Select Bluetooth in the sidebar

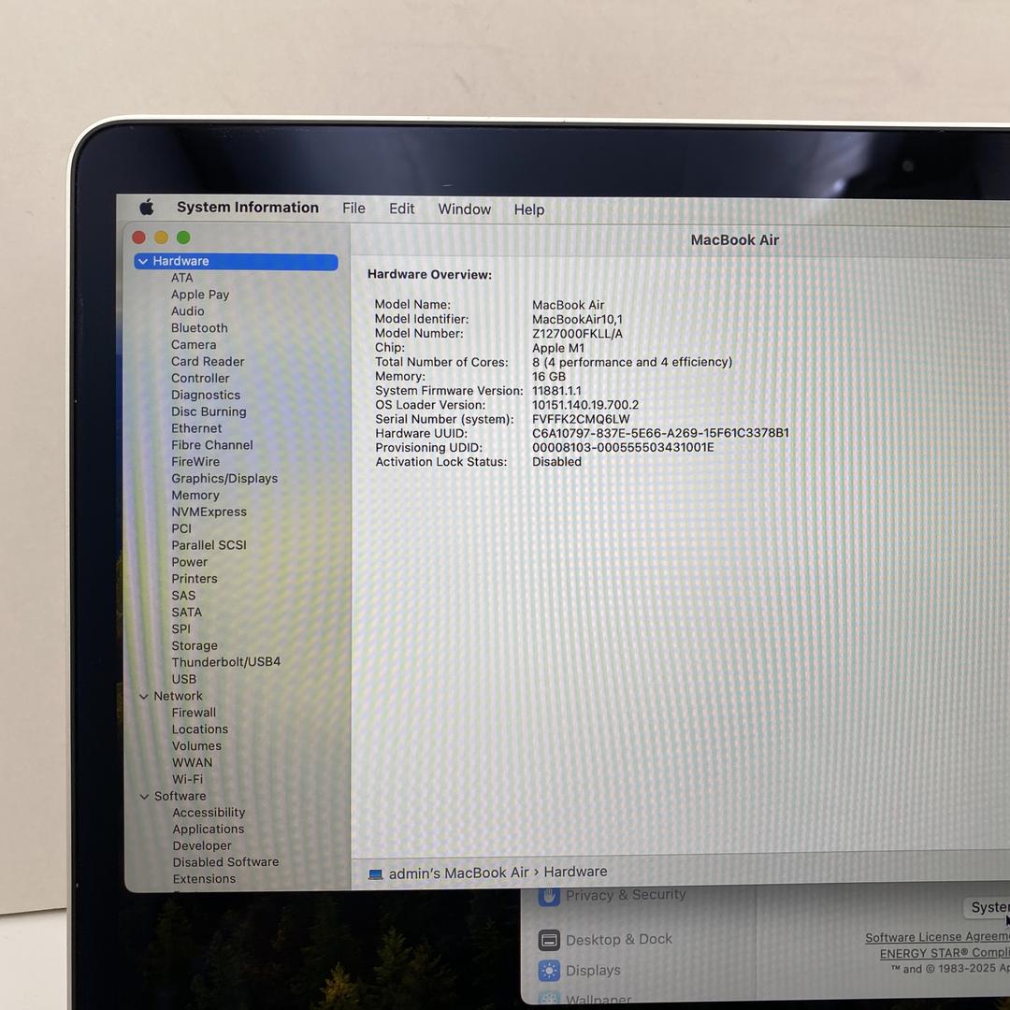pos(200,328)
